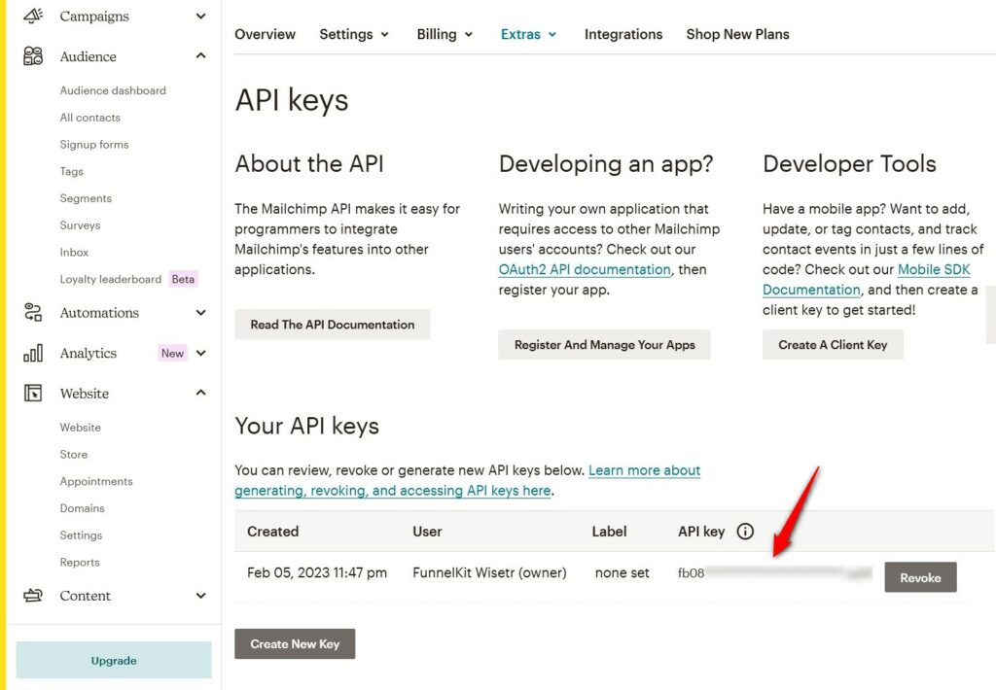Click the Label column header
The height and width of the screenshot is (690, 996).
pos(609,532)
